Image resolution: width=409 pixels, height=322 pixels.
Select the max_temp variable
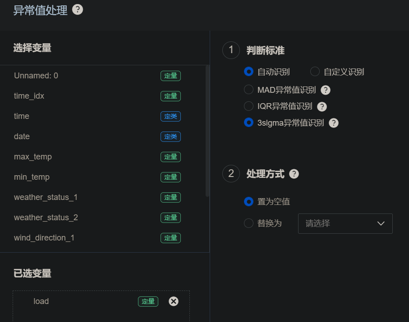click(x=33, y=157)
